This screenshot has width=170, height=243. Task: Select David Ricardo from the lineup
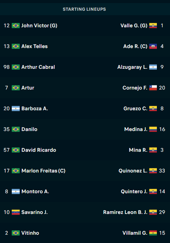(x=39, y=150)
